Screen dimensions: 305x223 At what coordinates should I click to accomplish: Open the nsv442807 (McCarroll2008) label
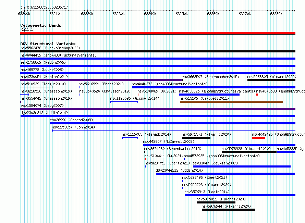pyautogui.click(x=169, y=141)
